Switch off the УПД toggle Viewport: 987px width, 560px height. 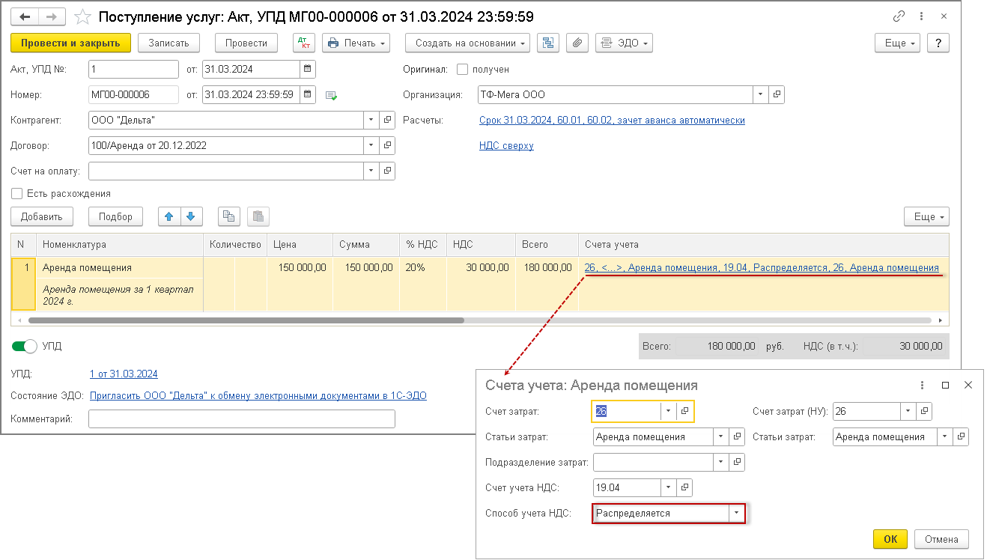pos(25,346)
